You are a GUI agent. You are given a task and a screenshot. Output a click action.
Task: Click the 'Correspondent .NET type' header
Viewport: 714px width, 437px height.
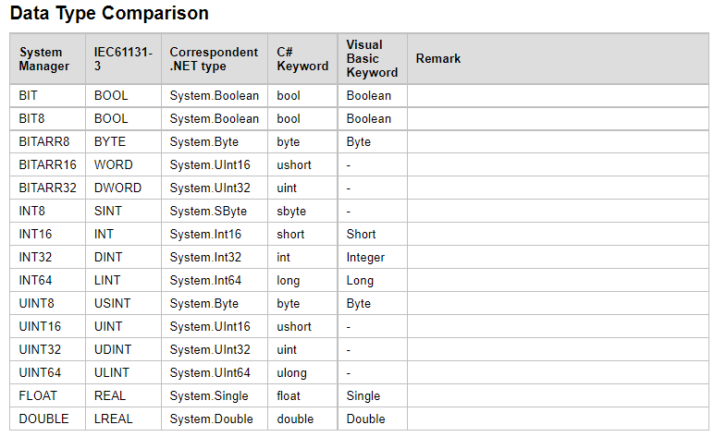(215, 58)
